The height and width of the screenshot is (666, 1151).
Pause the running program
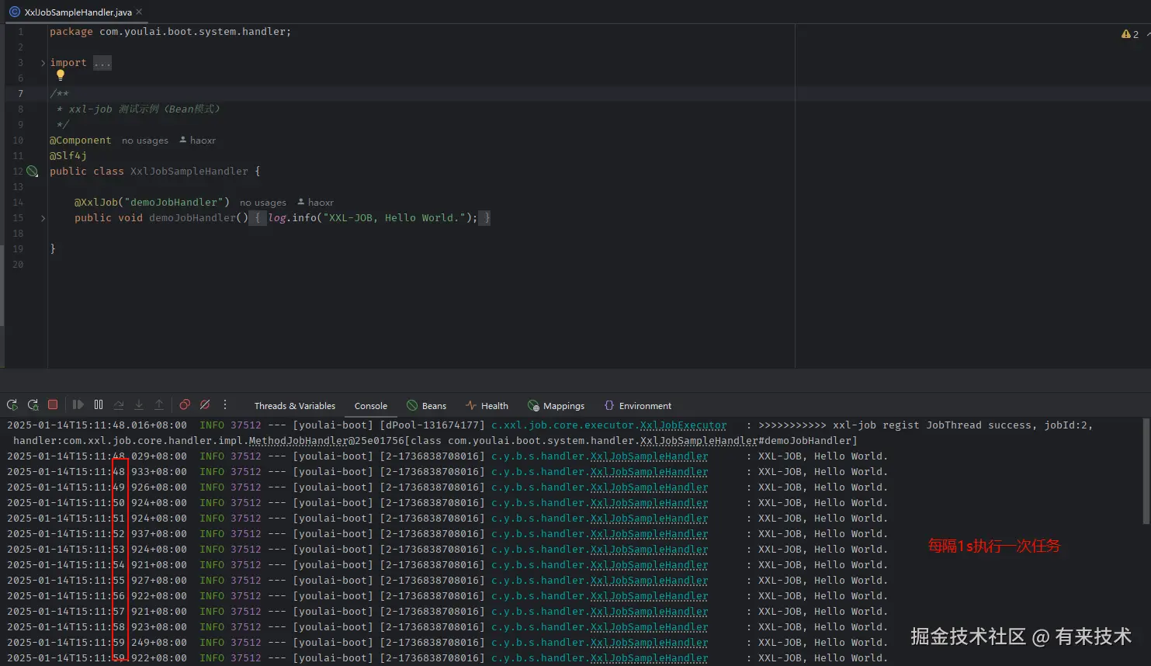[x=99, y=405]
